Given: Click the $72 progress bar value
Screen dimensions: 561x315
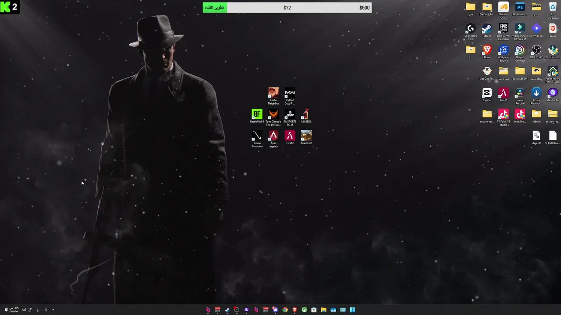Looking at the screenshot, I should [x=287, y=7].
